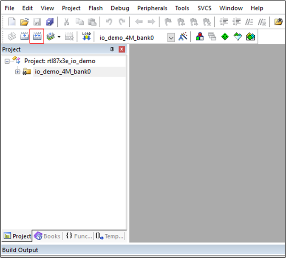The width and height of the screenshot is (286, 258).
Task: Create a new file
Action: (12, 22)
